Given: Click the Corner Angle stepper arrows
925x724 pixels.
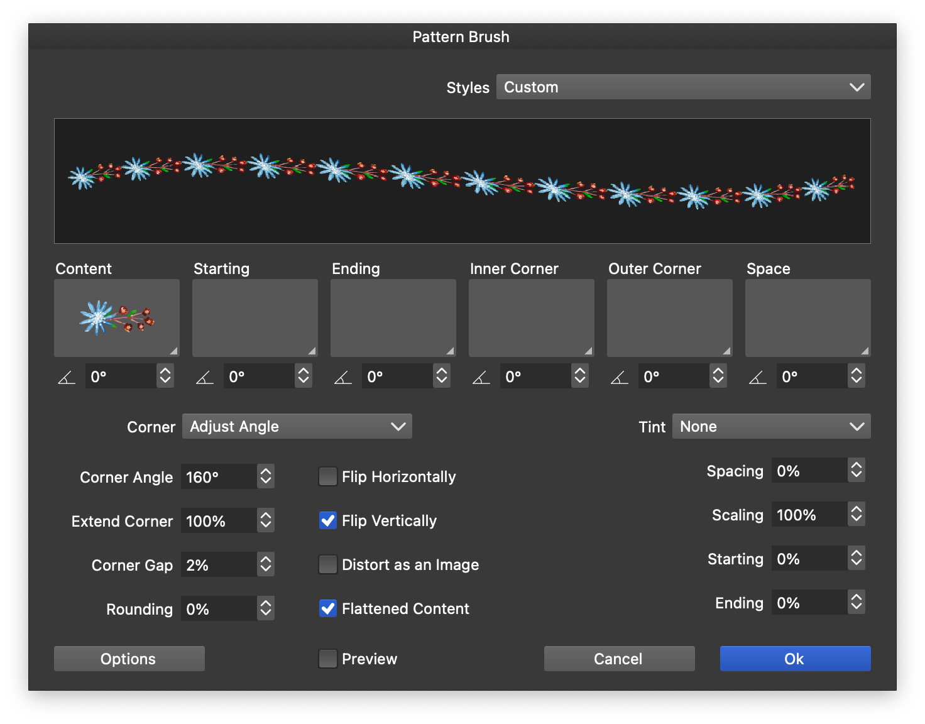Looking at the screenshot, I should 266,476.
